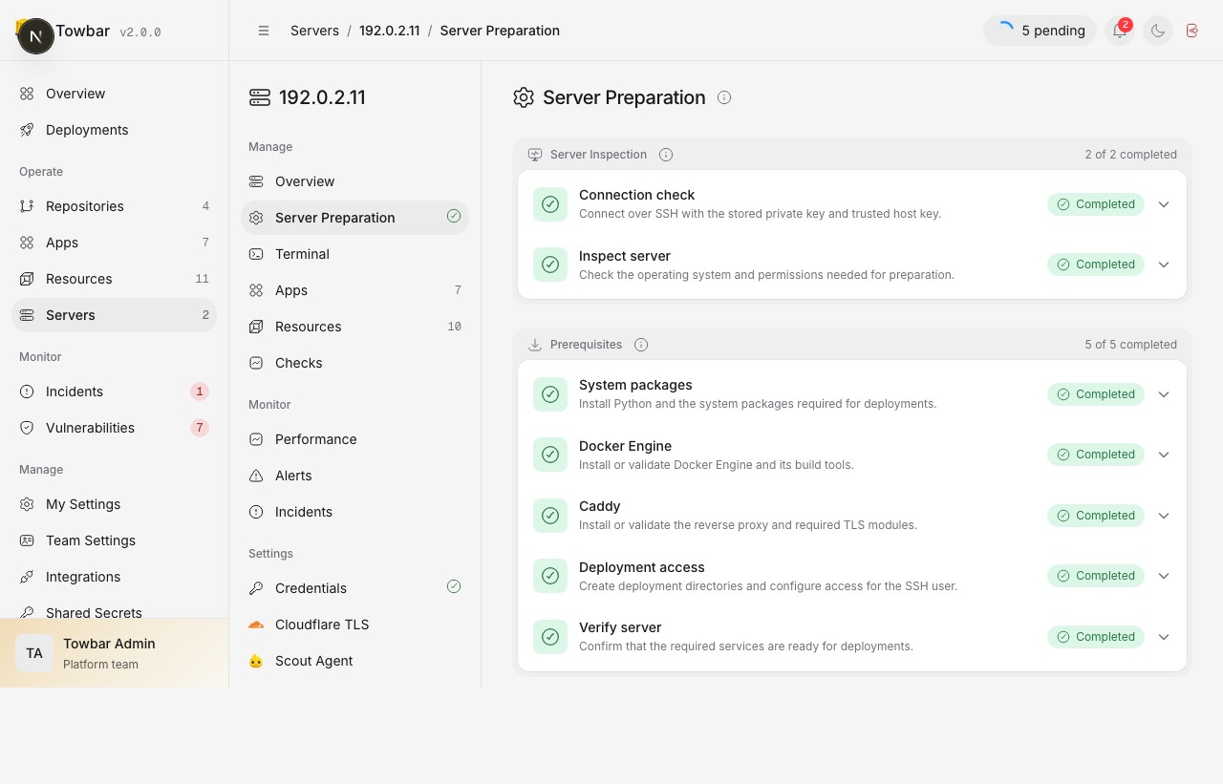Screen dimensions: 1223x784
Task: Open Overview in the main sidebar
Action: [115, 94]
